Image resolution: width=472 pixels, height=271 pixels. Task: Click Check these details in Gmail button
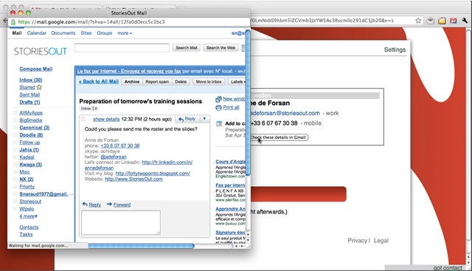279,137
